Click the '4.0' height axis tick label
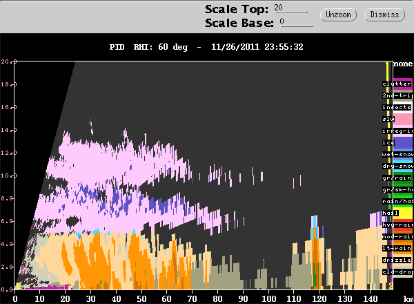 click(x=6, y=244)
